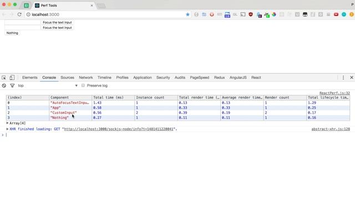Click the red YouTube-like extension icon
This screenshot has height=199, width=355.
pos(336,14)
